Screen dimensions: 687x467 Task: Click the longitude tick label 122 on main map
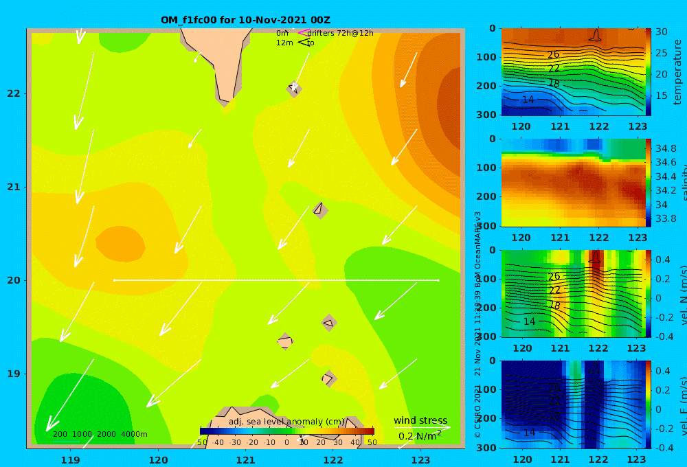click(333, 460)
